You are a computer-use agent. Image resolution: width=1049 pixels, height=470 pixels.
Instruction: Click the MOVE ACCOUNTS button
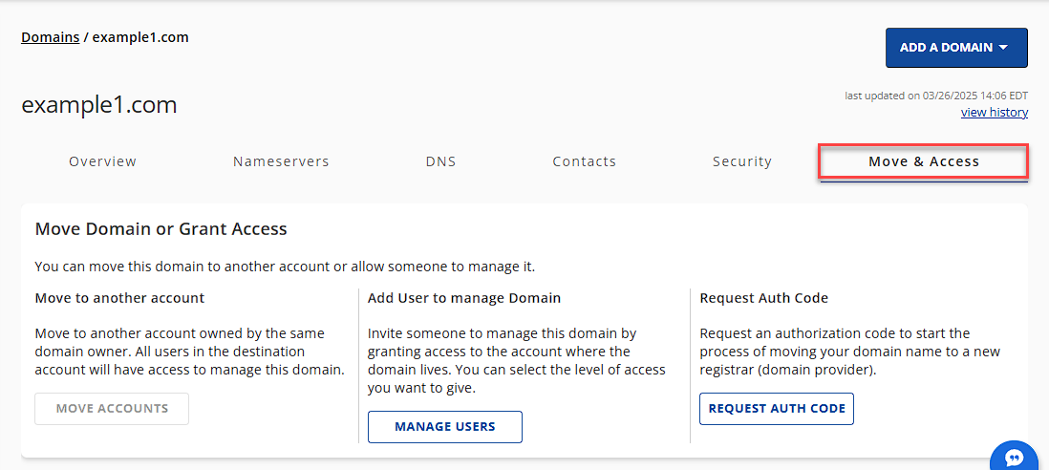point(112,409)
